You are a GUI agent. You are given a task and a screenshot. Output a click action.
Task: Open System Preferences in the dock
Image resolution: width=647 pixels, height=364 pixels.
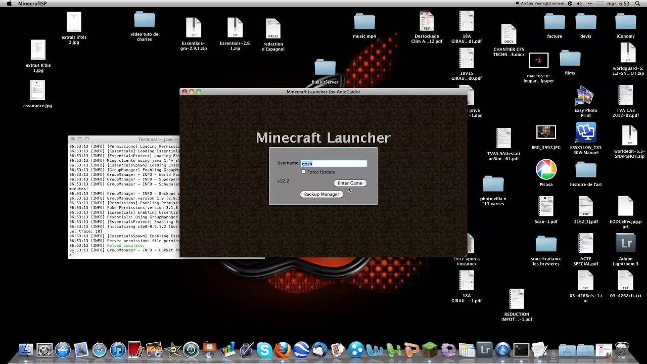pyautogui.click(x=44, y=350)
